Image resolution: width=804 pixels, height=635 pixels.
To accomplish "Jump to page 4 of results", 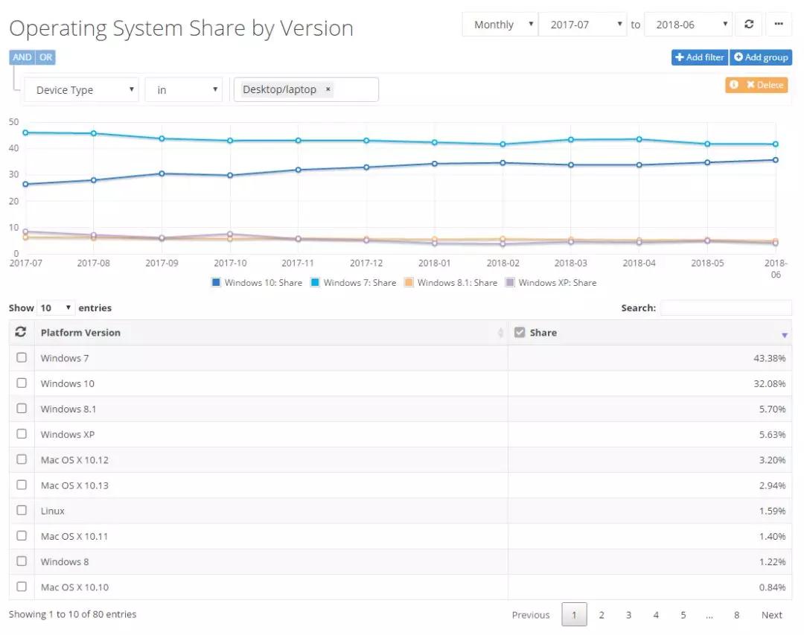I will (x=656, y=614).
